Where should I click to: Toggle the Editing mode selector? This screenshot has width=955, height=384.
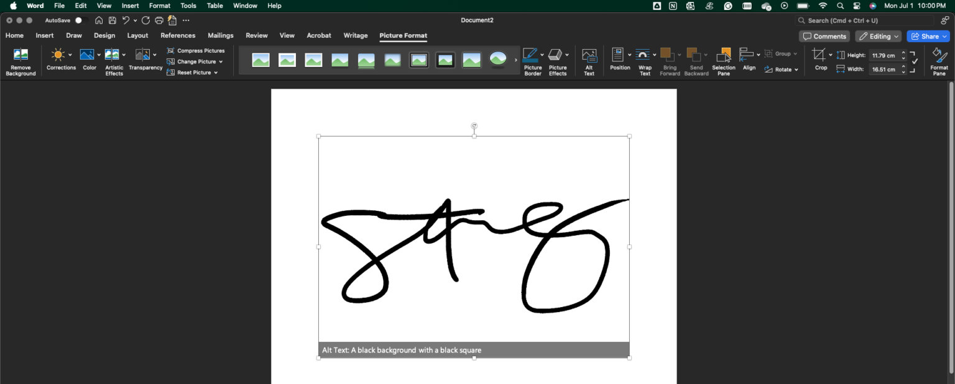[878, 36]
